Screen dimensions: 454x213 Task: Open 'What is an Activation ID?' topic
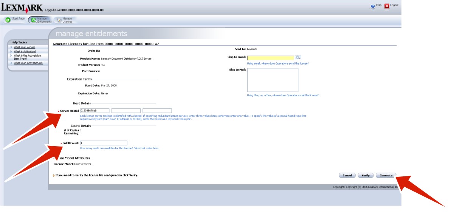(x=28, y=63)
